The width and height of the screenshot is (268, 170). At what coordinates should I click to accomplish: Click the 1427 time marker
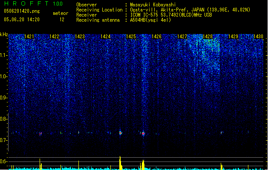click(182, 37)
